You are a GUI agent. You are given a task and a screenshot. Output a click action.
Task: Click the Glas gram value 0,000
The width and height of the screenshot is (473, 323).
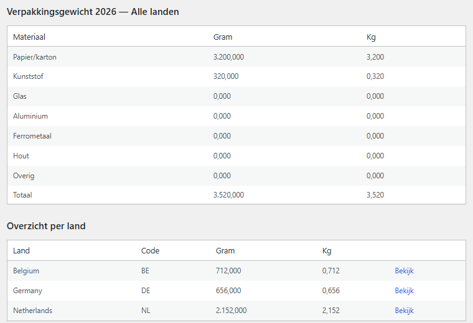tap(222, 96)
